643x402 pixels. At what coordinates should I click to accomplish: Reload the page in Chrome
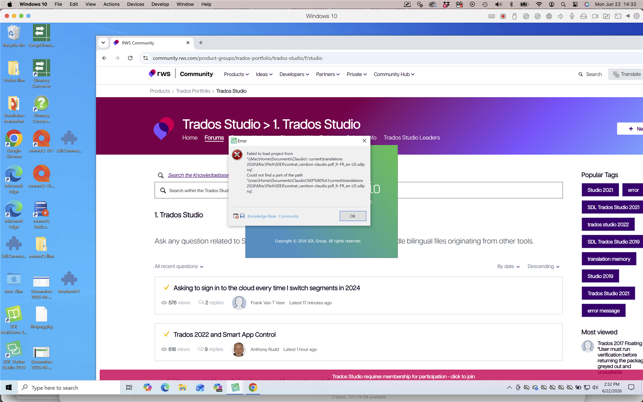130,58
